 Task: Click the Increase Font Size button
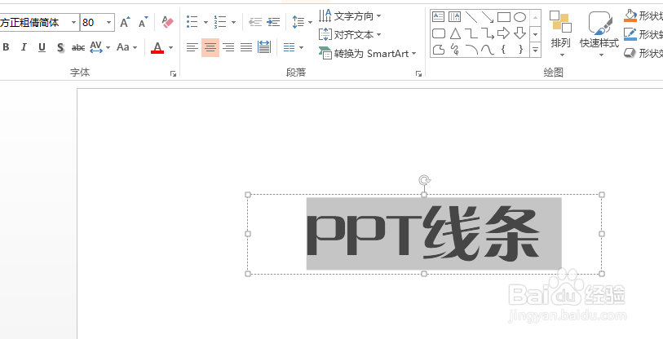click(125, 22)
